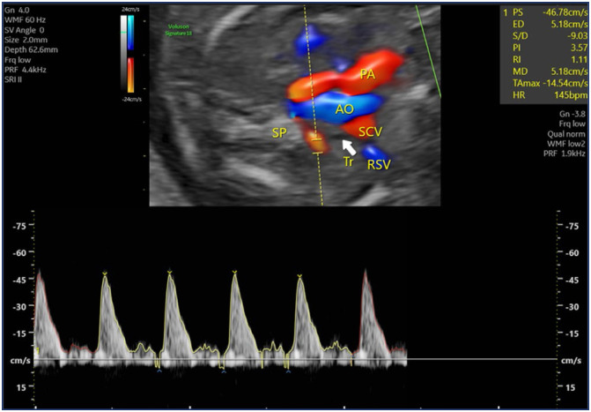Click the '-60' left velocity axis label
Screen dimensions: 591x412
pyautogui.click(x=18, y=252)
